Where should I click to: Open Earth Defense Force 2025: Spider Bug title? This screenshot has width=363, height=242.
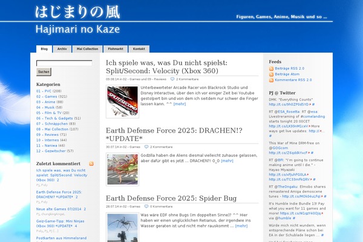[x=171, y=198]
